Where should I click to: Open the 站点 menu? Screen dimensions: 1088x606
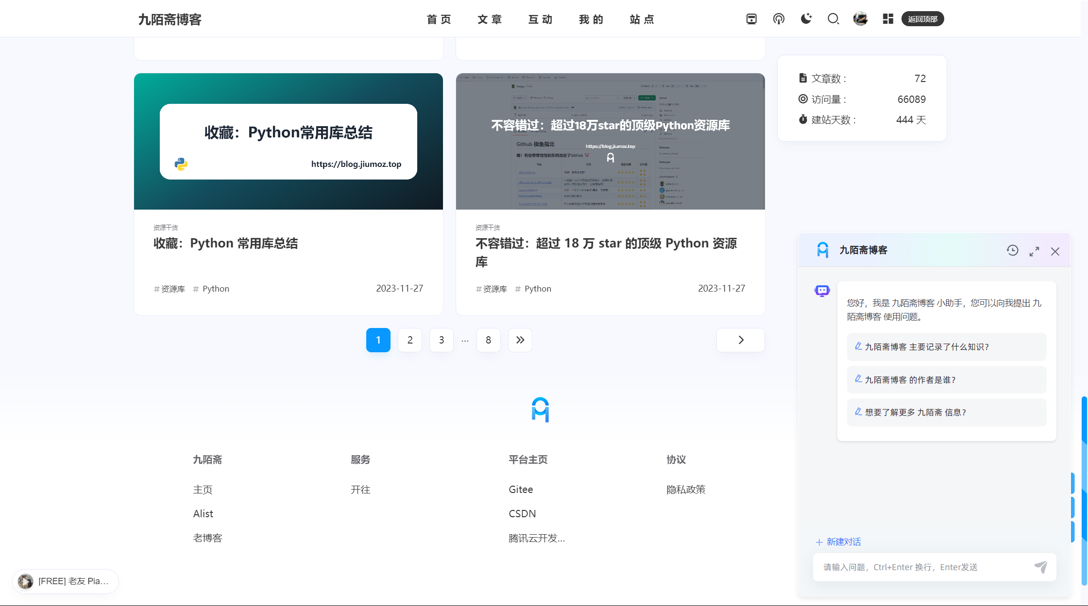pyautogui.click(x=642, y=19)
